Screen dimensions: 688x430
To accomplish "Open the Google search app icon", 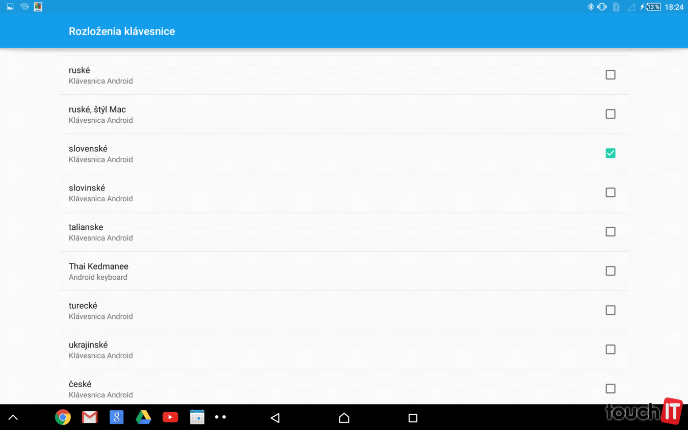I will click(117, 418).
